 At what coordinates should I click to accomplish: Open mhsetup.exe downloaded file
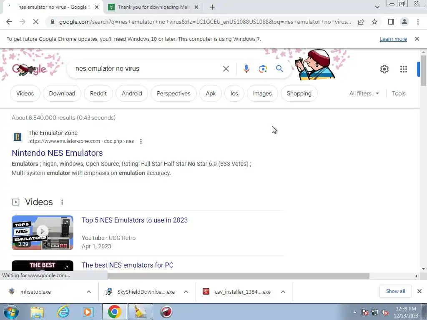point(35,292)
